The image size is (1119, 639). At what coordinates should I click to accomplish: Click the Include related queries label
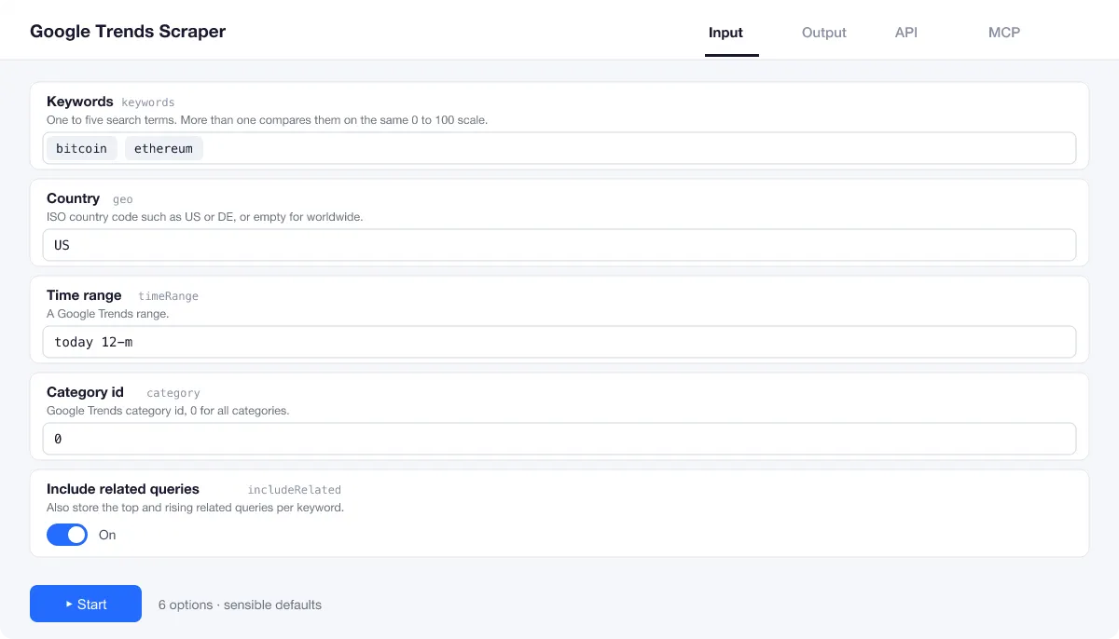point(123,489)
